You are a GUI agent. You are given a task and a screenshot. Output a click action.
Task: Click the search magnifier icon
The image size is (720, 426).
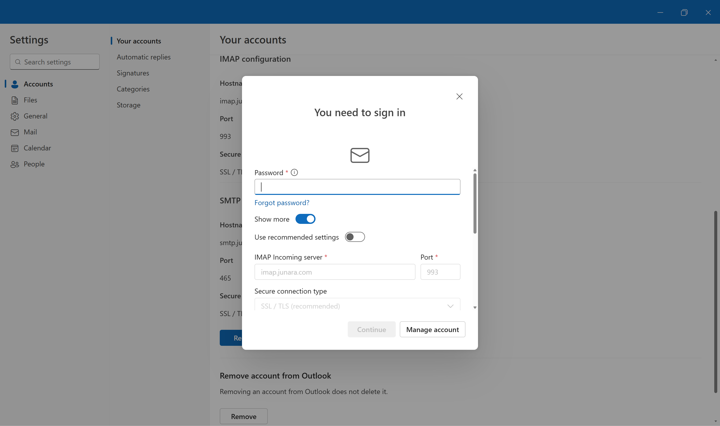(18, 62)
